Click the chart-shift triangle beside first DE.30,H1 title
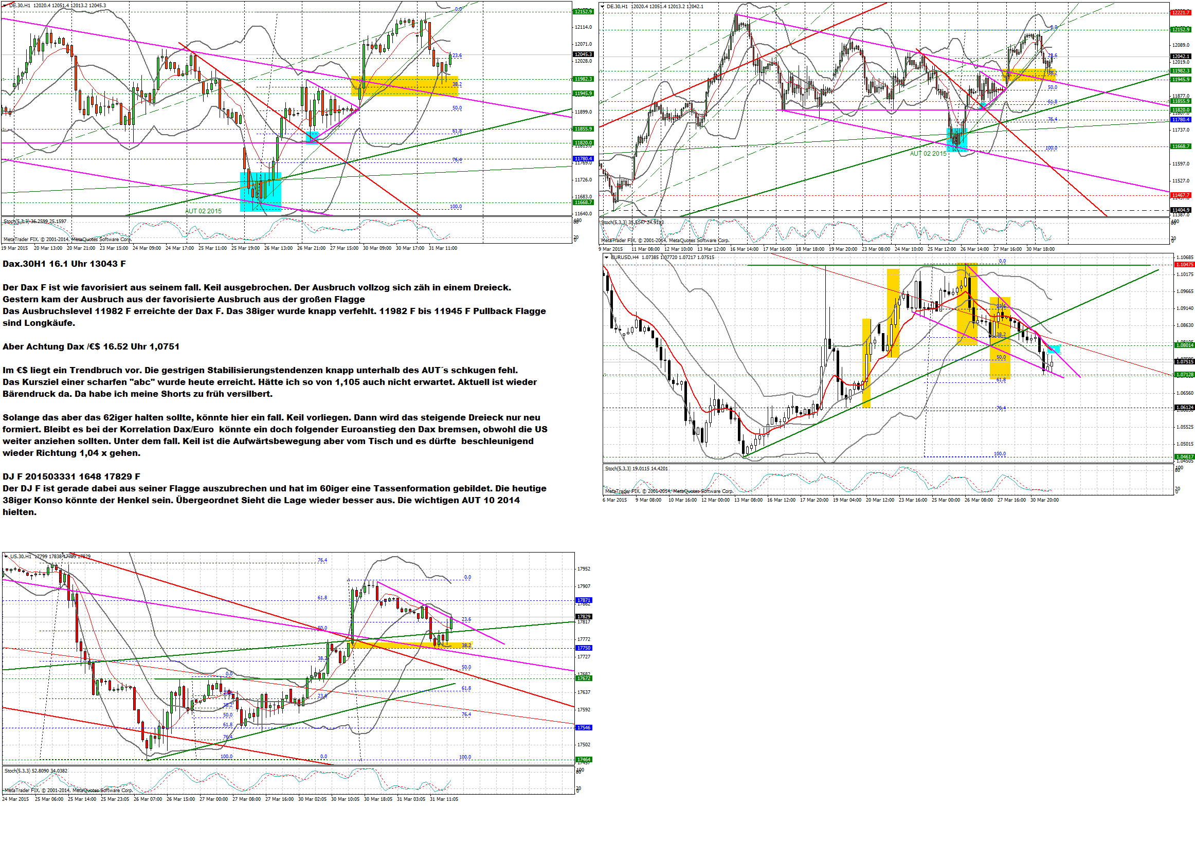 click(x=5, y=5)
